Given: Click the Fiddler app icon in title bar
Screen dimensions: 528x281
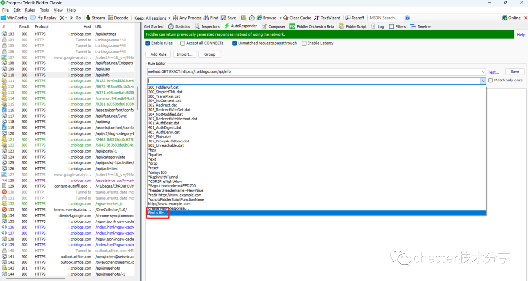Looking at the screenshot, I should [x=3, y=3].
